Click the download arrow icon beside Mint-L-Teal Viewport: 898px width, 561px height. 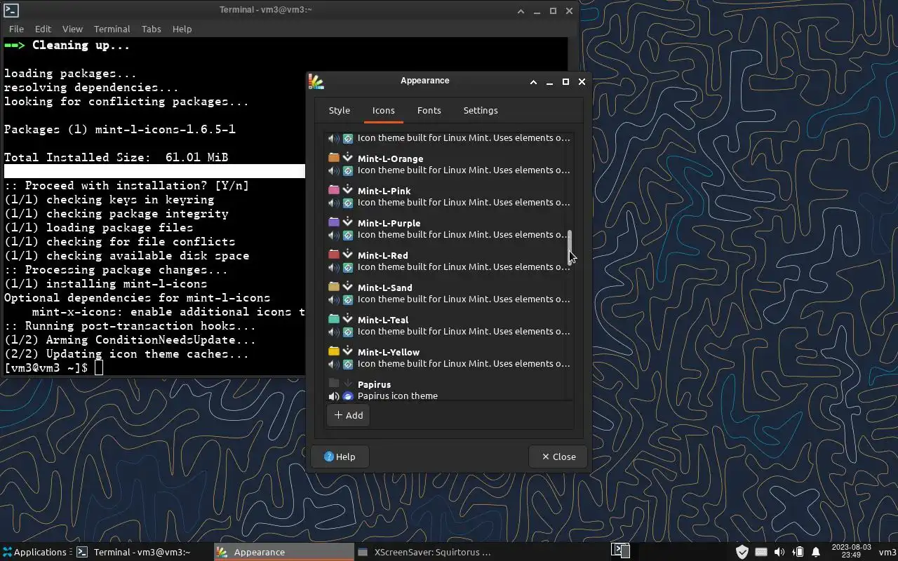coord(347,319)
